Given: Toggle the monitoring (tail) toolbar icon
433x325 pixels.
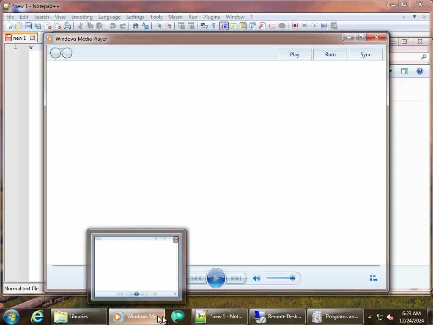Looking at the screenshot, I should pos(282,26).
